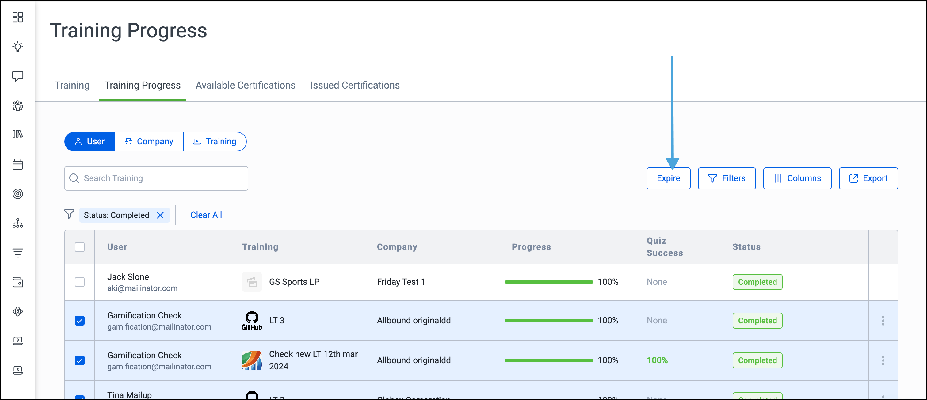Click the chart thumbnail for Check new LT

click(252, 360)
